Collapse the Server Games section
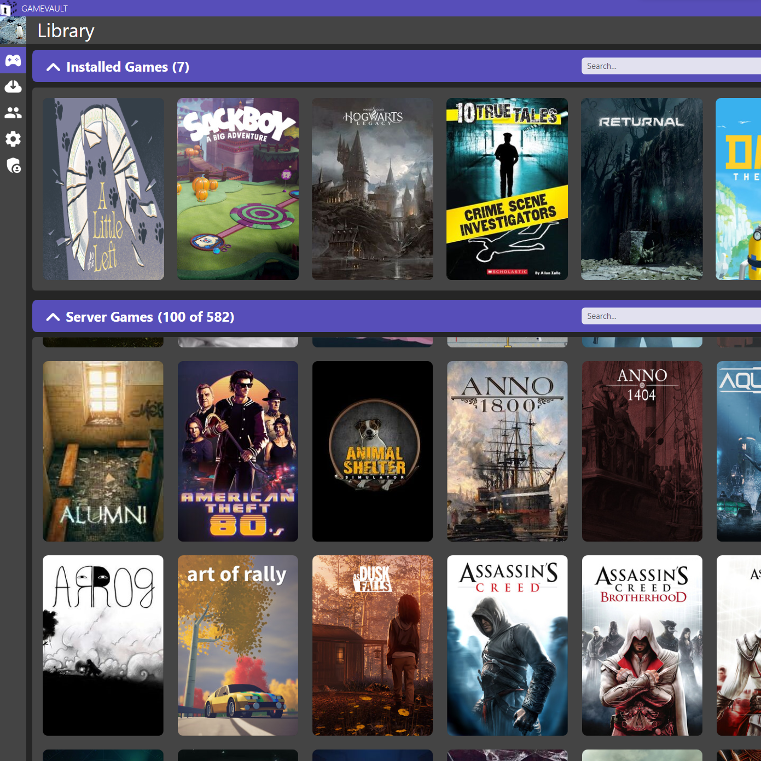The height and width of the screenshot is (761, 761). click(53, 317)
